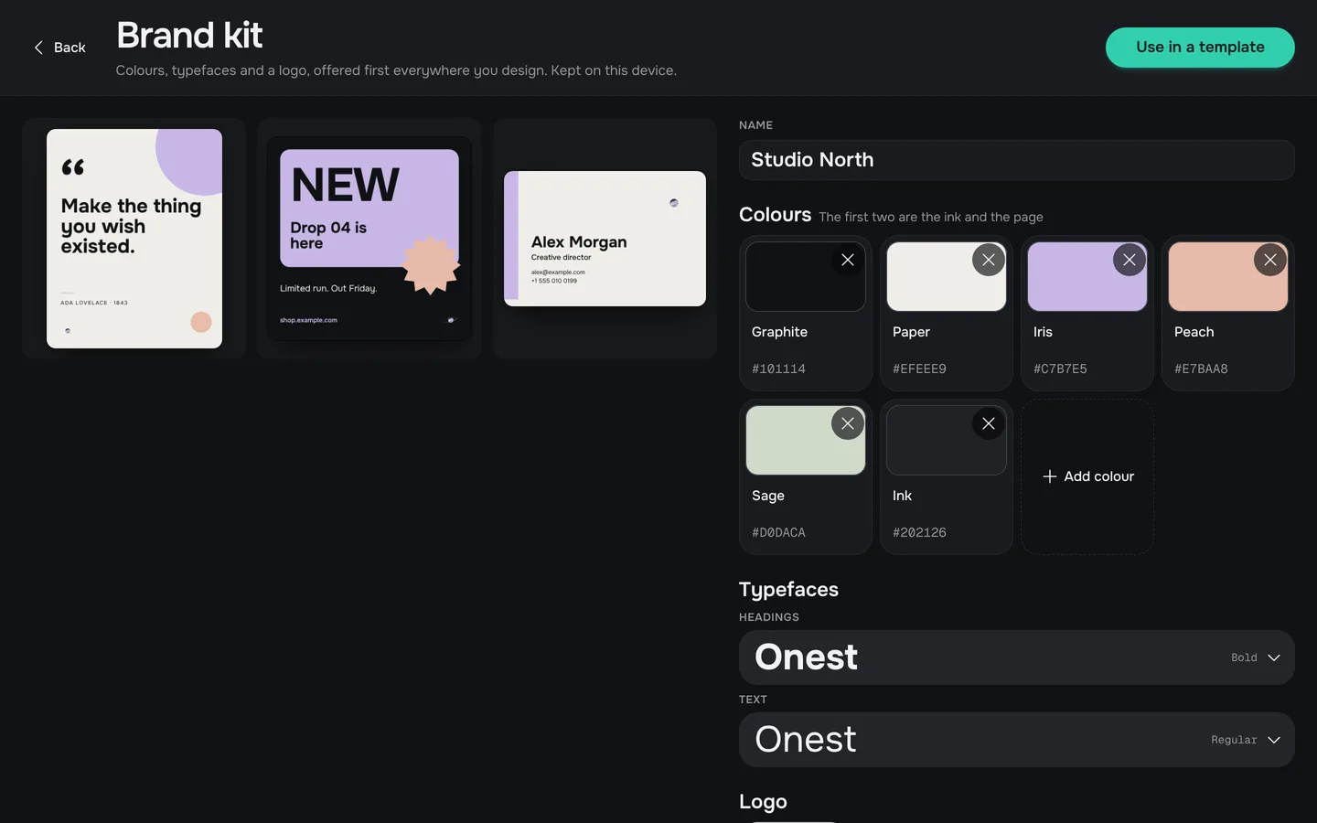Edit the Iris colour name

[1087, 332]
